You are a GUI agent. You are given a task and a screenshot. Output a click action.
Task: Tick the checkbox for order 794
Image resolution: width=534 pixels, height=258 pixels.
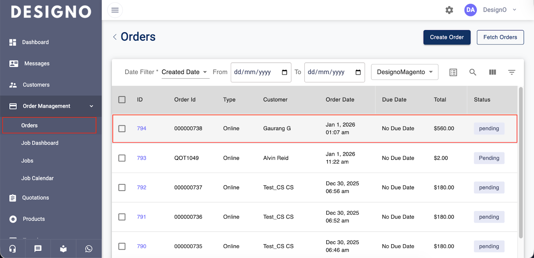pyautogui.click(x=122, y=128)
